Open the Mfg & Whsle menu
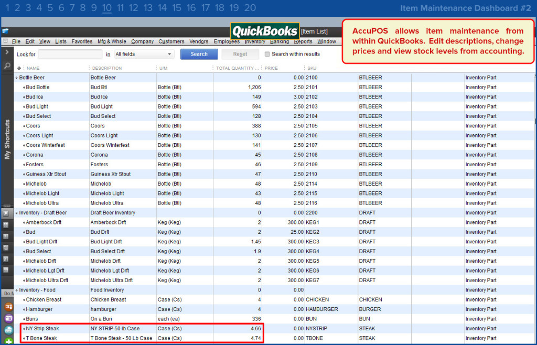This screenshot has height=345, width=537. [112, 41]
